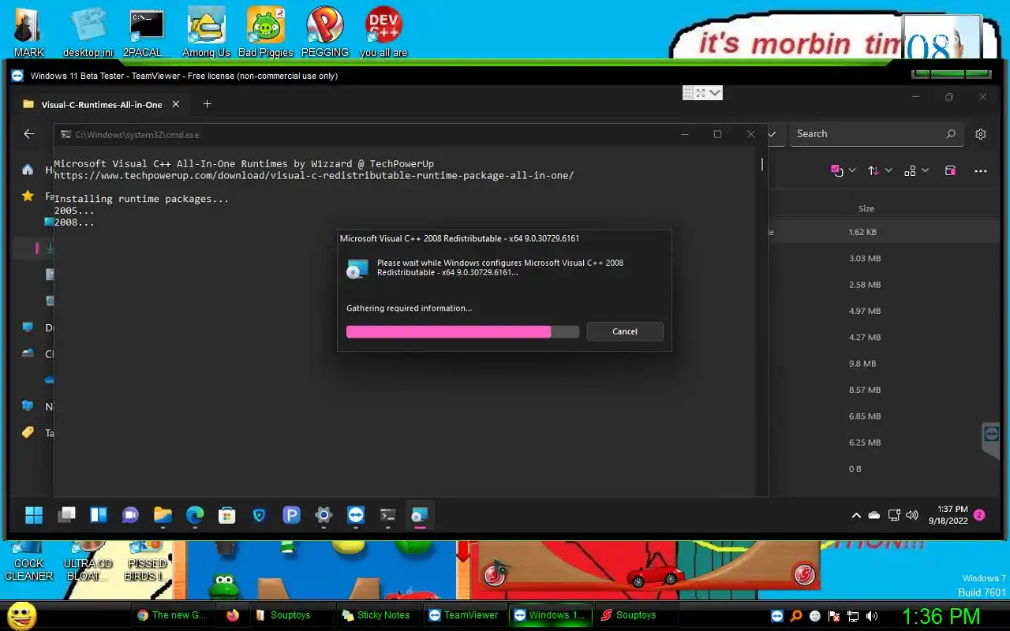Screen dimensions: 1010x631
Task: Expand the View layout dropdown in Explorer
Action: click(x=925, y=170)
